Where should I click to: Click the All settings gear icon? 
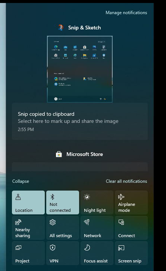(x=53, y=222)
